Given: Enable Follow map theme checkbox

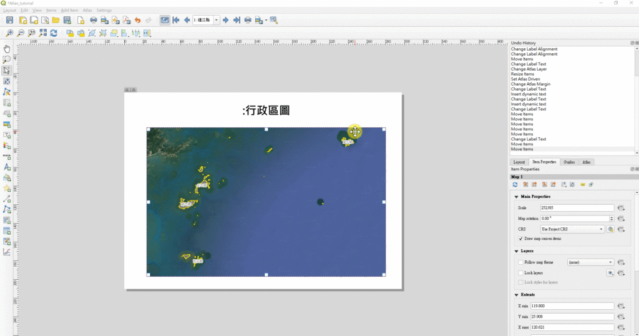Looking at the screenshot, I should coord(520,262).
